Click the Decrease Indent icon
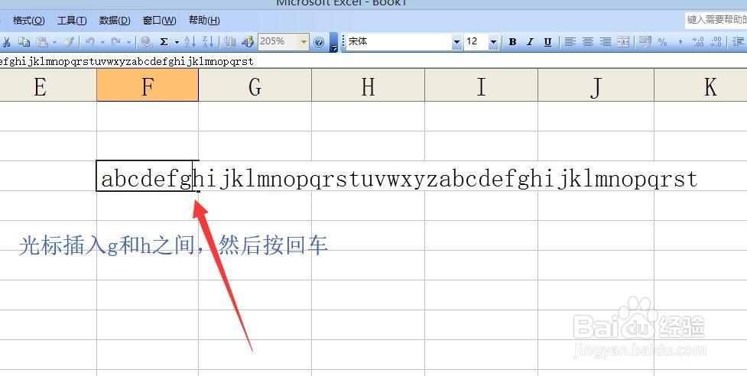This screenshot has height=376, width=747. coord(739,42)
